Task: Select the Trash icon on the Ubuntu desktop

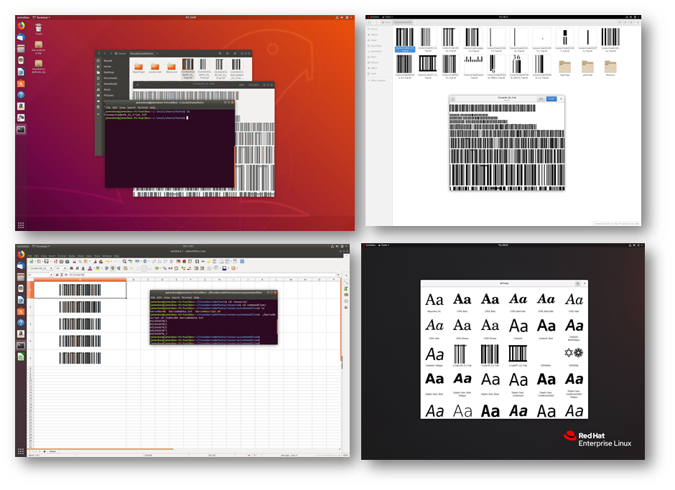Action: [39, 29]
